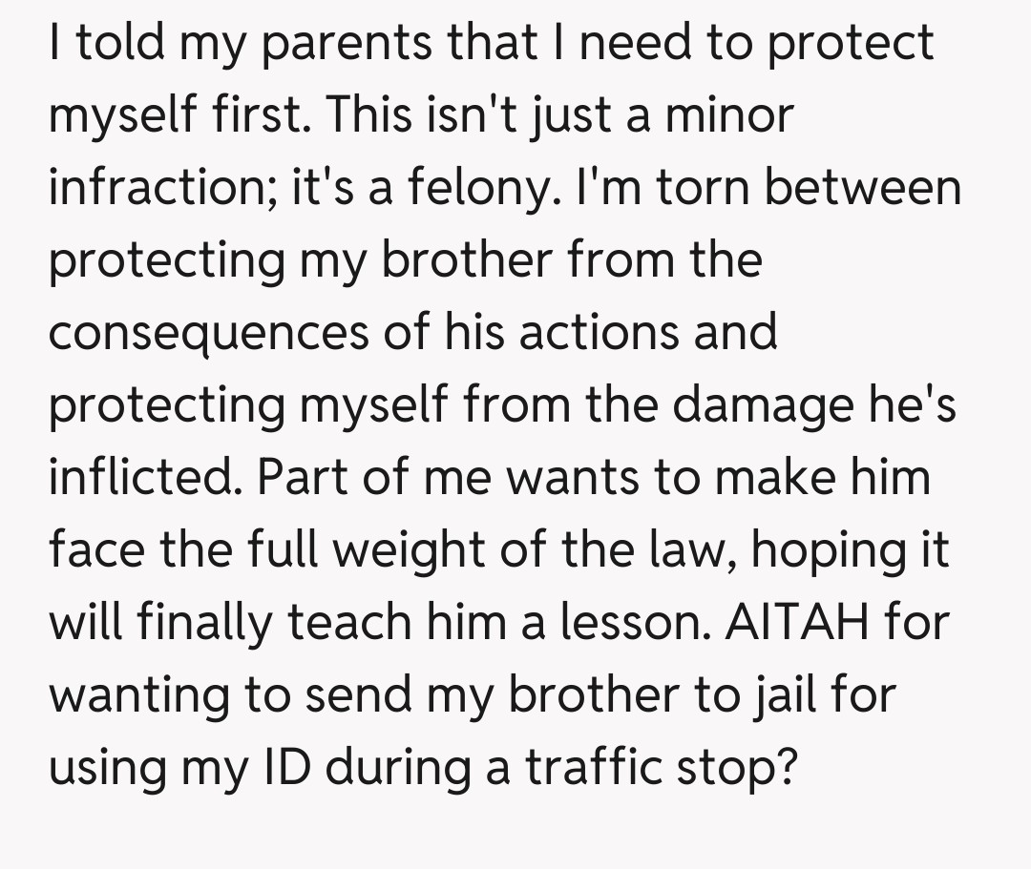Click the word "actions"
Viewport: 1031px width, 869px height.
622,332
